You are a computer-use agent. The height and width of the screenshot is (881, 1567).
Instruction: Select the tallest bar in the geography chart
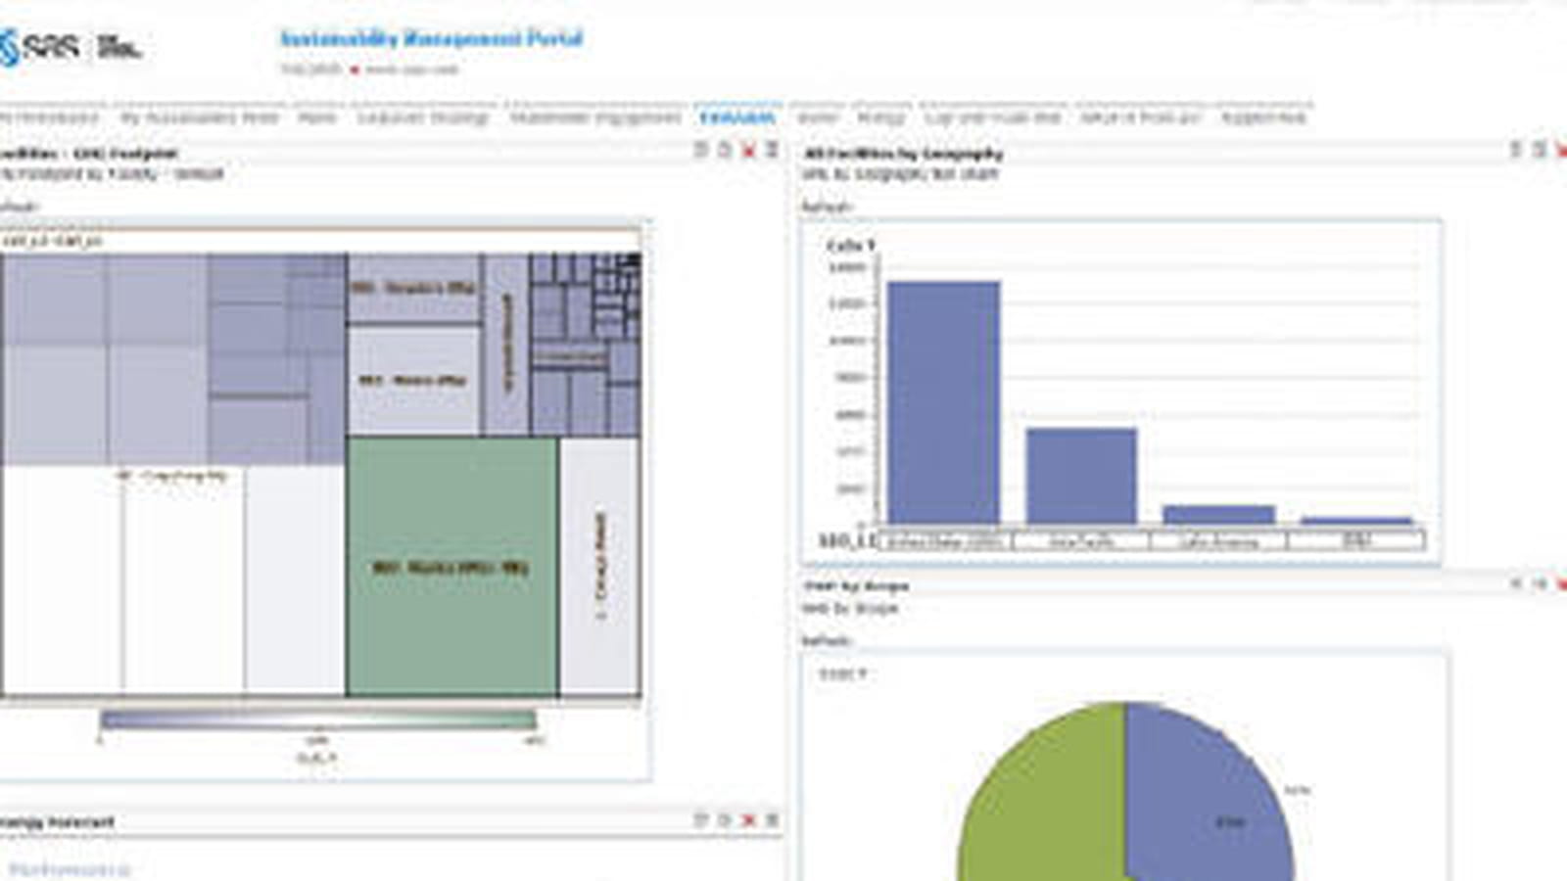(943, 402)
